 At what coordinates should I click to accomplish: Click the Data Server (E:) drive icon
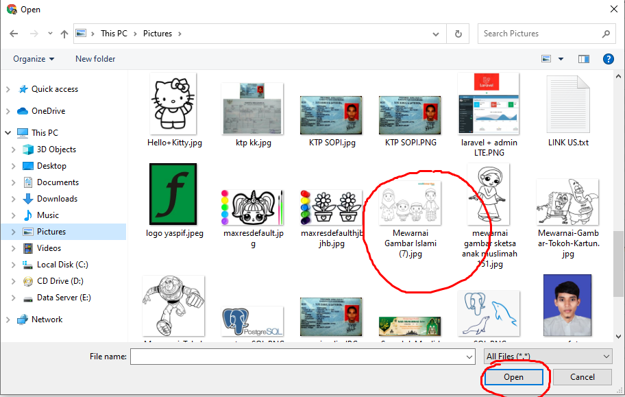(28, 298)
